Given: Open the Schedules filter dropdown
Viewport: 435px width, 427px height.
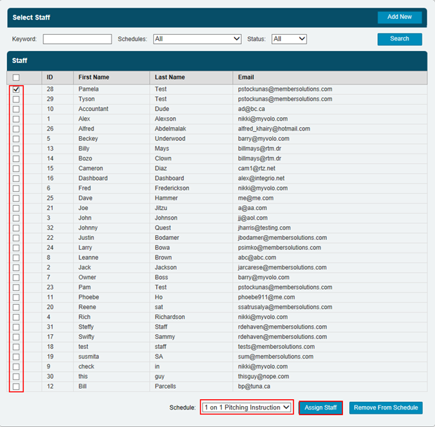Looking at the screenshot, I should (197, 39).
